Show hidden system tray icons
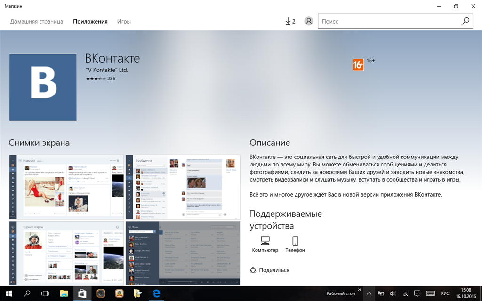This screenshot has height=301, width=482. pyautogui.click(x=369, y=293)
